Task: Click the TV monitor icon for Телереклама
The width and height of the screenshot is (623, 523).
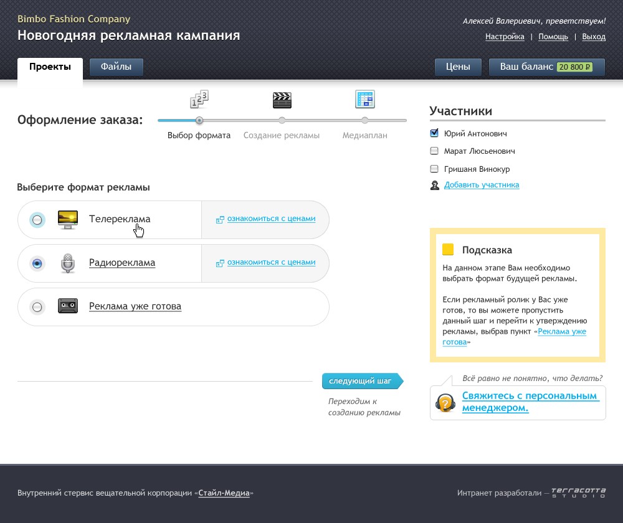Action: 67,219
